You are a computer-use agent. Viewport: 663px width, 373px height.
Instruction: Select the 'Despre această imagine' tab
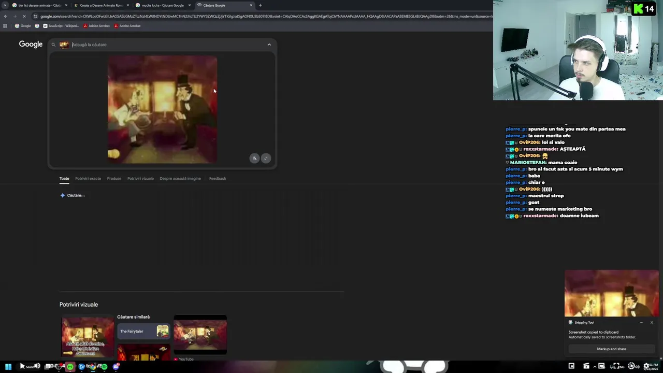(180, 178)
